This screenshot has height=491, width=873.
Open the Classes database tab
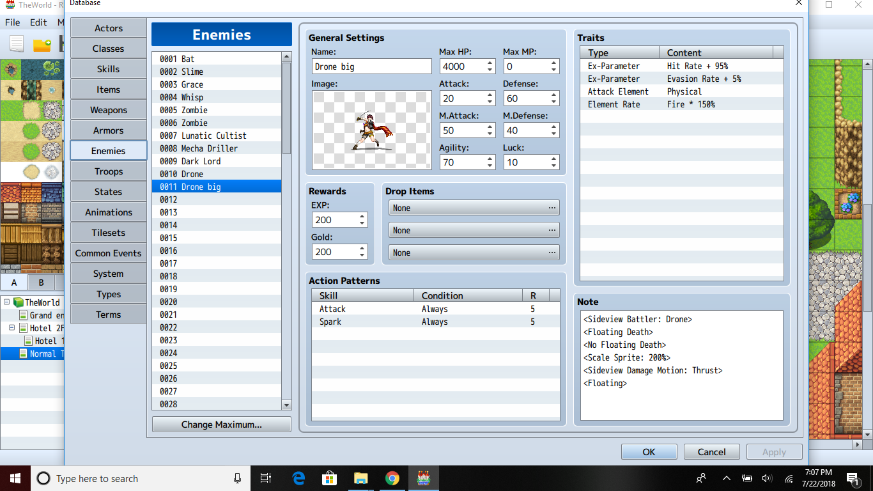pyautogui.click(x=109, y=49)
